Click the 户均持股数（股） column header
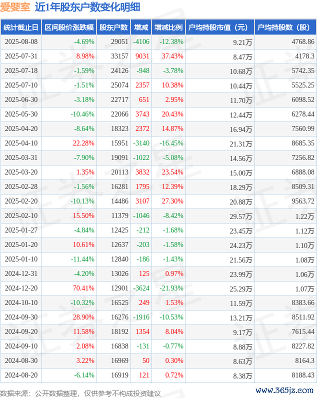 (x=285, y=27)
